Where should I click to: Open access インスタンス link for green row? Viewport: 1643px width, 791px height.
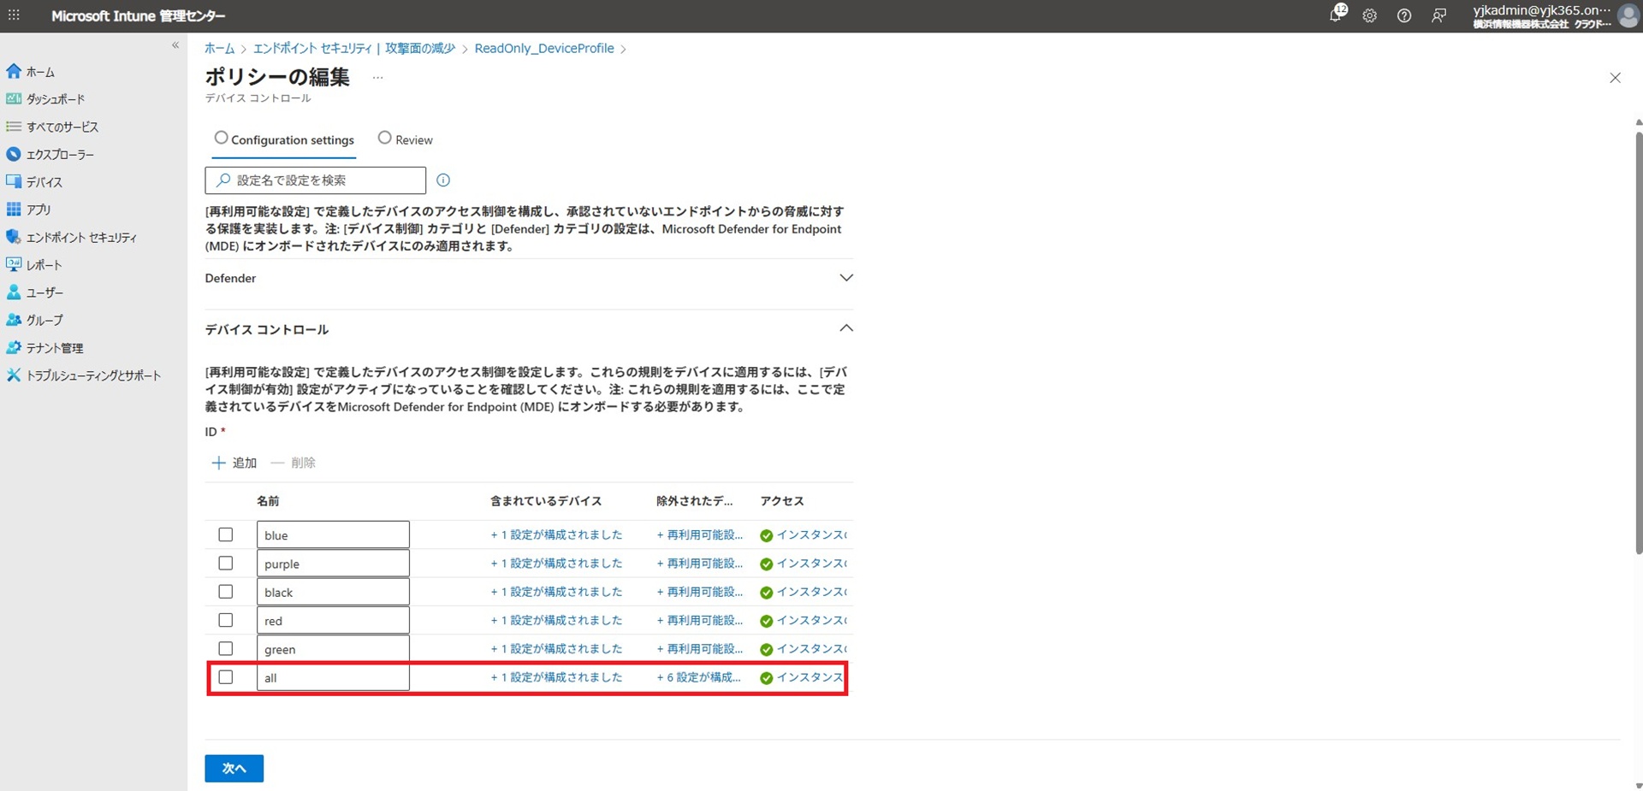click(804, 648)
